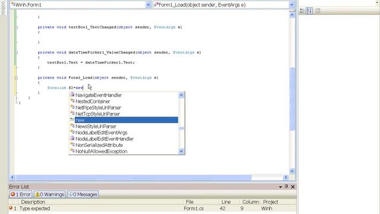Choose NavigateEventHandler from IntelliSense list
Viewport: 380px width, 214px height.
(x=99, y=95)
